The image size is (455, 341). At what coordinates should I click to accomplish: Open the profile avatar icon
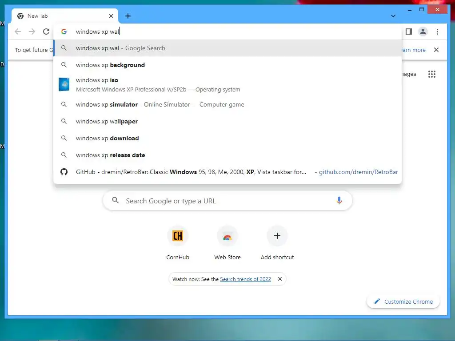point(423,32)
